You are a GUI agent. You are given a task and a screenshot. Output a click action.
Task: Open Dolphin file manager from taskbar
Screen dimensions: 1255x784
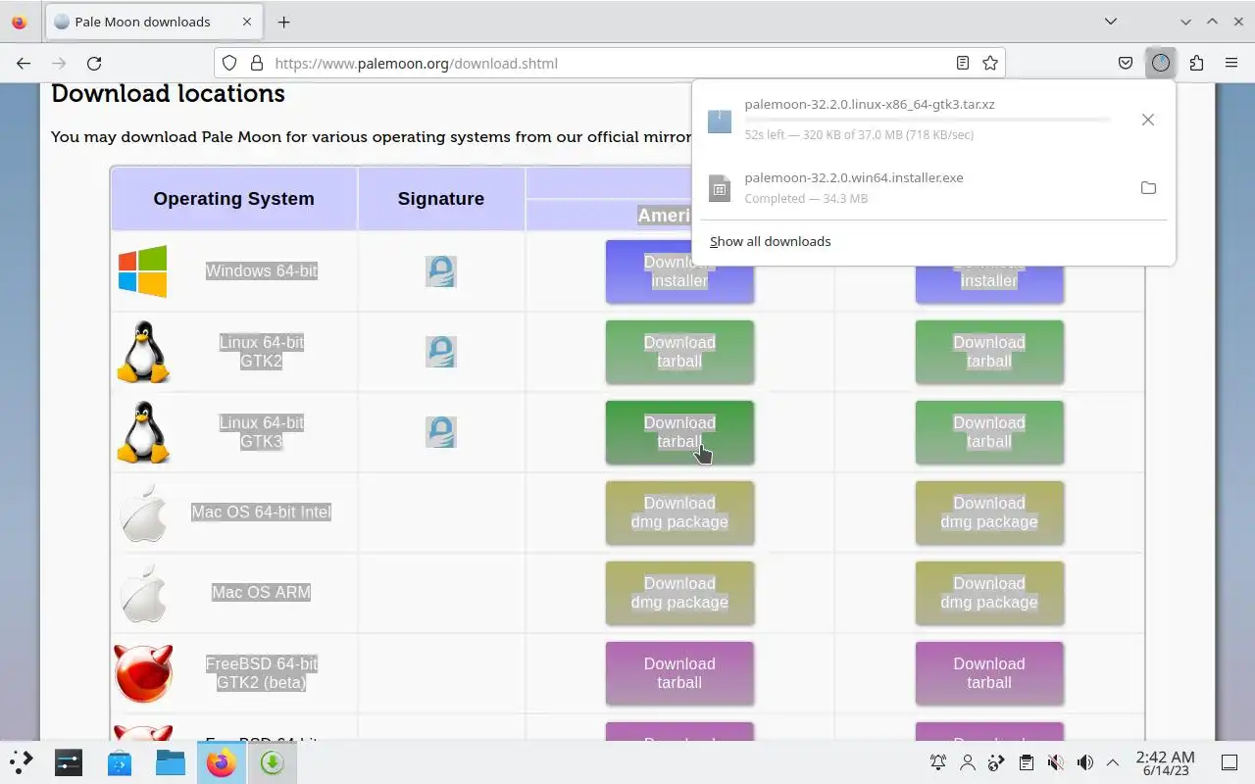171,762
